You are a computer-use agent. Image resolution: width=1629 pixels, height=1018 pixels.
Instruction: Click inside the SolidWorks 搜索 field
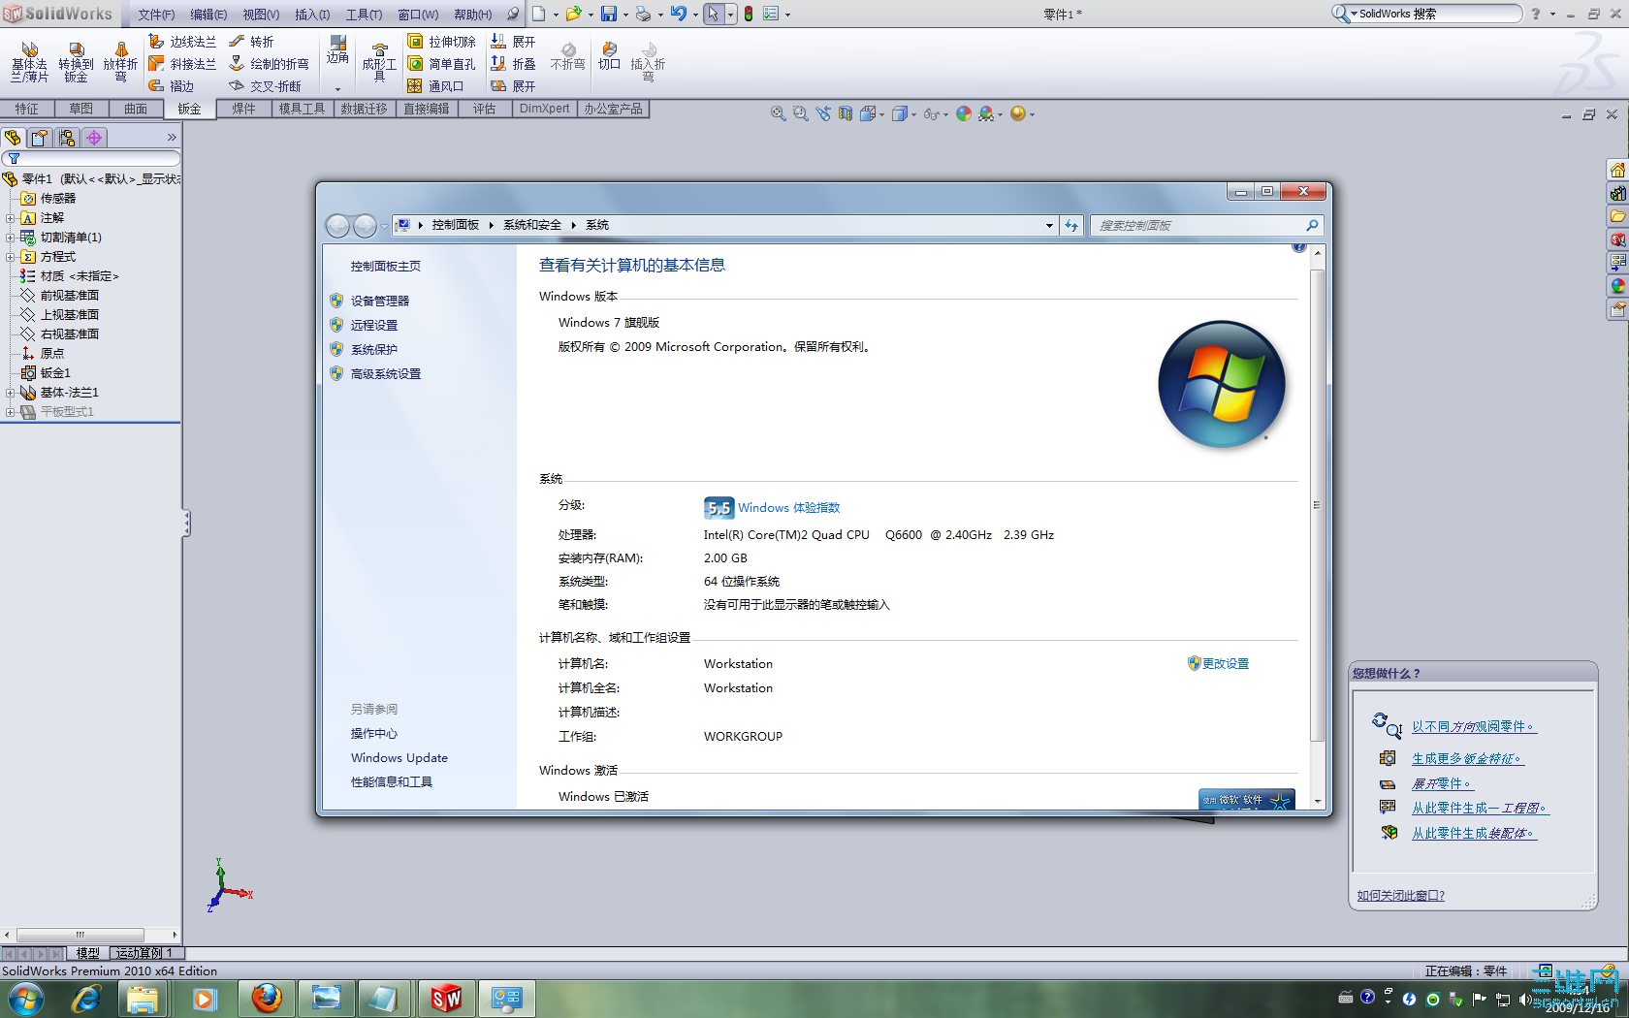(x=1435, y=14)
